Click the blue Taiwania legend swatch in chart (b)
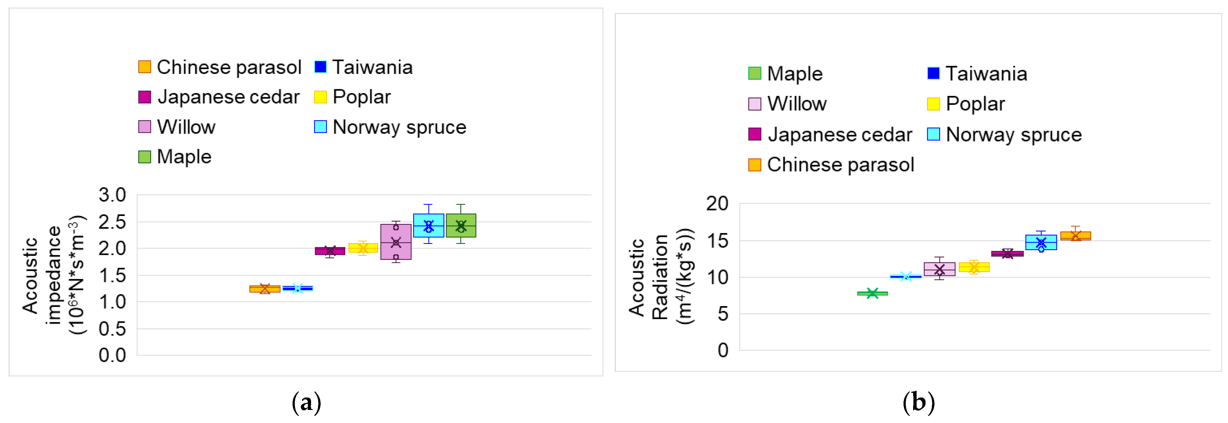Viewport: 1228px width, 423px height. [933, 73]
